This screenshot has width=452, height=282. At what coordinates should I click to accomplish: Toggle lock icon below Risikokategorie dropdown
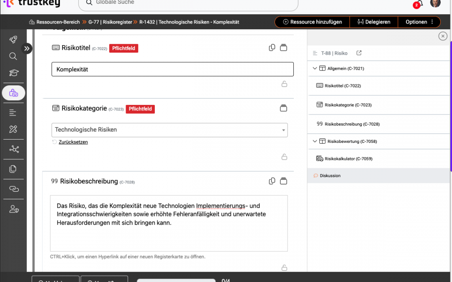pos(284,157)
